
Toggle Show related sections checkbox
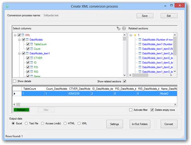point(125,81)
